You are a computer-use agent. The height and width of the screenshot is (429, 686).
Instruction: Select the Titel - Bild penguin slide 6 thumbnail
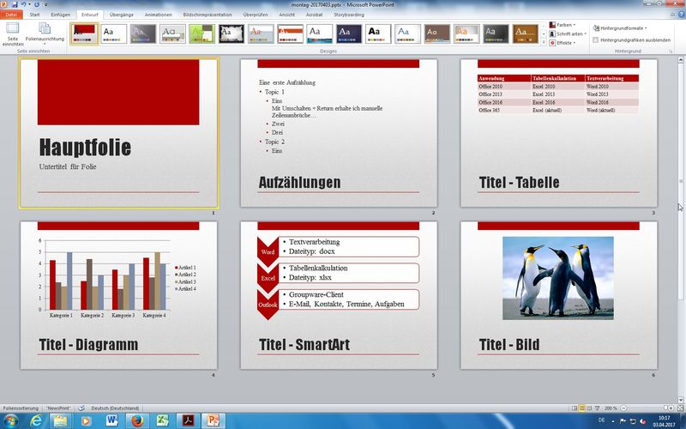[559, 295]
